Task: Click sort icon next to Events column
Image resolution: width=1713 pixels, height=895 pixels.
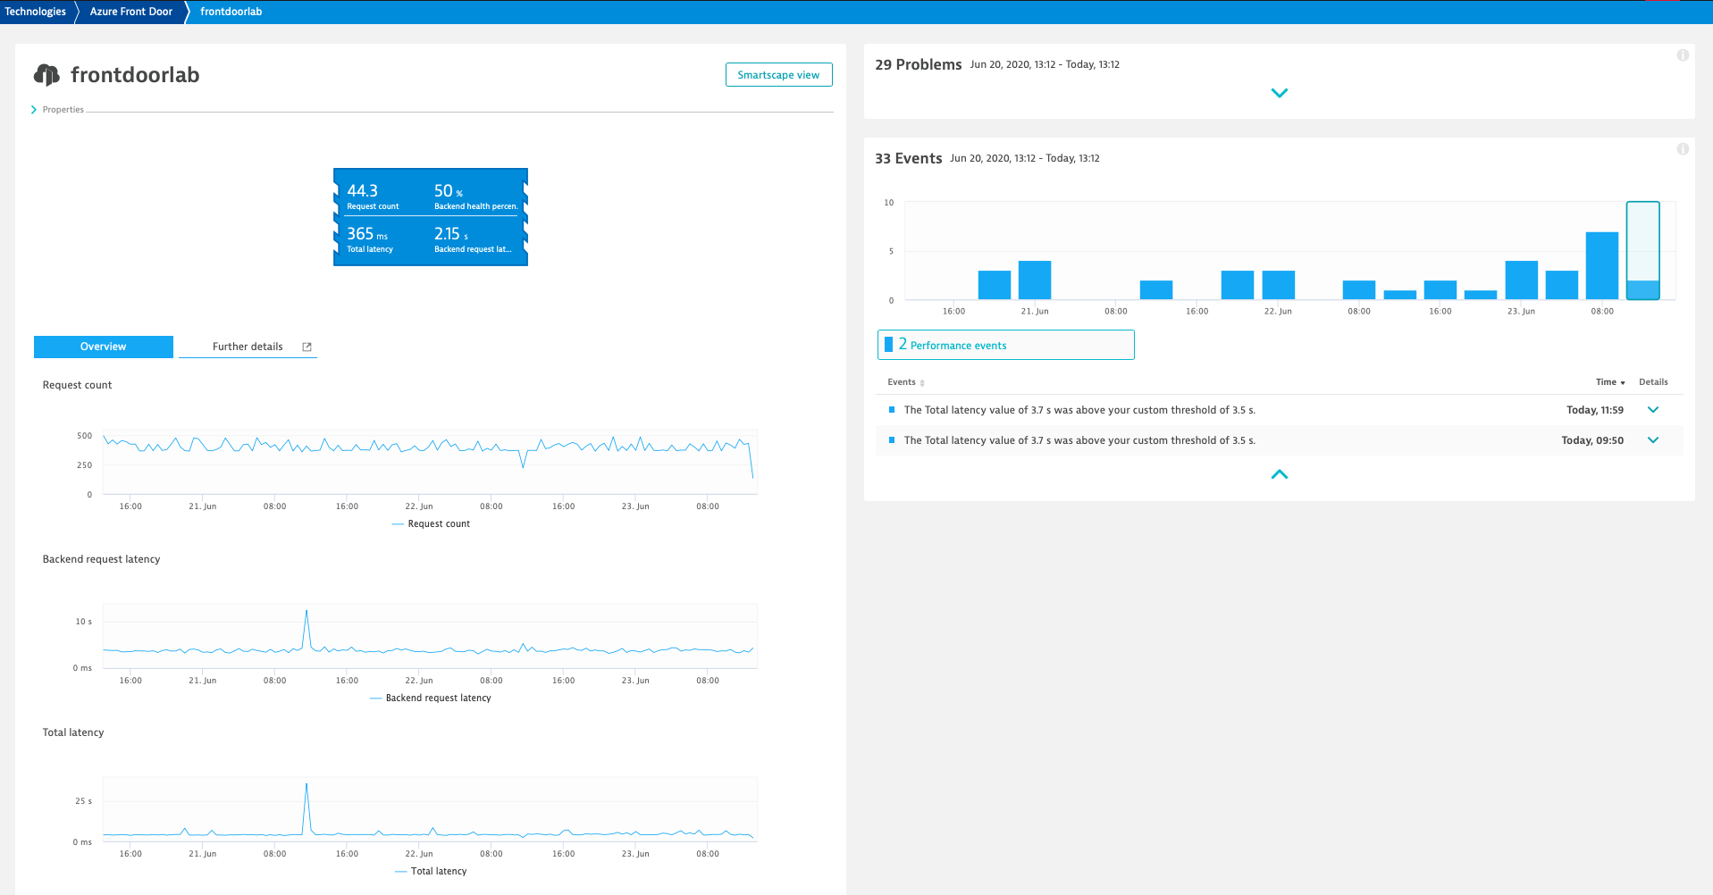Action: [922, 383]
